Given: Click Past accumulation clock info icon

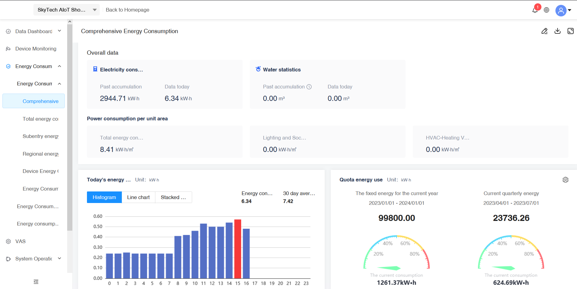Looking at the screenshot, I should point(309,87).
